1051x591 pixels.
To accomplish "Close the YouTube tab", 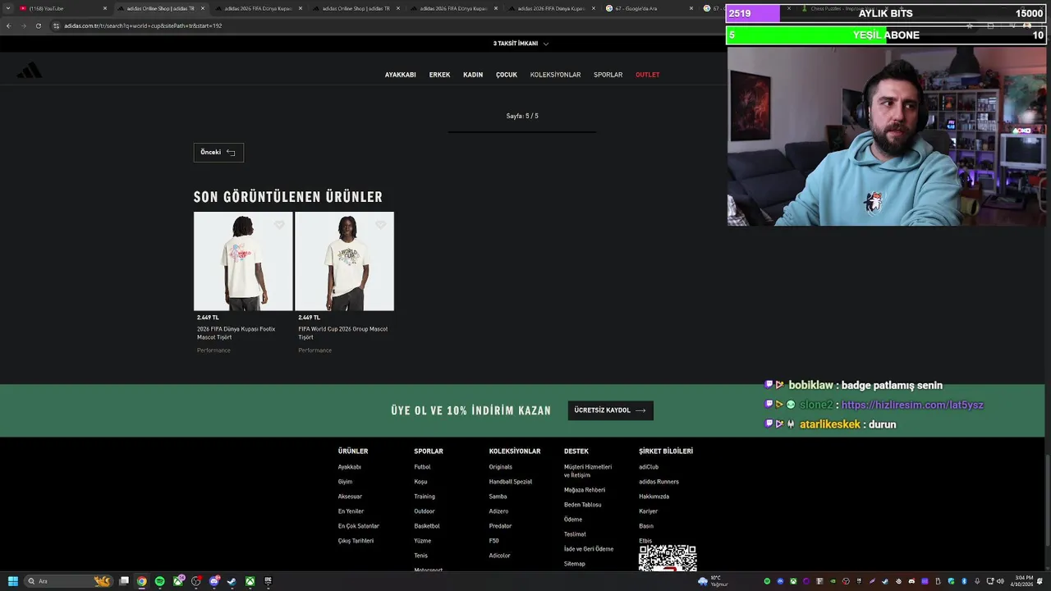I will tap(105, 8).
